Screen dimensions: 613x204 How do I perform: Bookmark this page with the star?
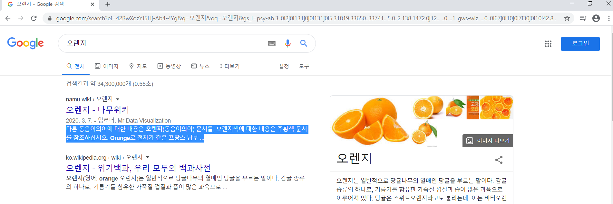point(567,18)
